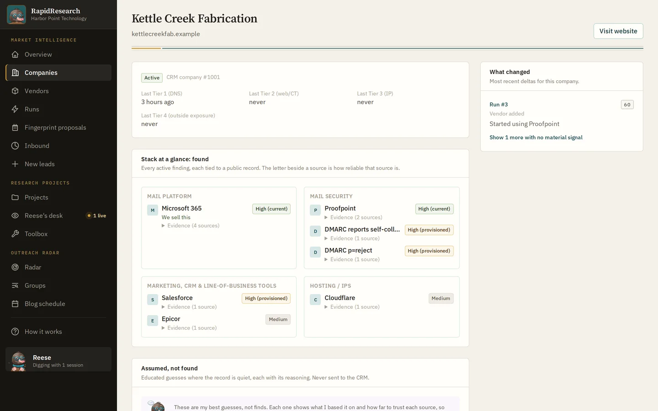Click the Blog schedule calendar icon
The height and width of the screenshot is (411, 658).
pos(15,304)
